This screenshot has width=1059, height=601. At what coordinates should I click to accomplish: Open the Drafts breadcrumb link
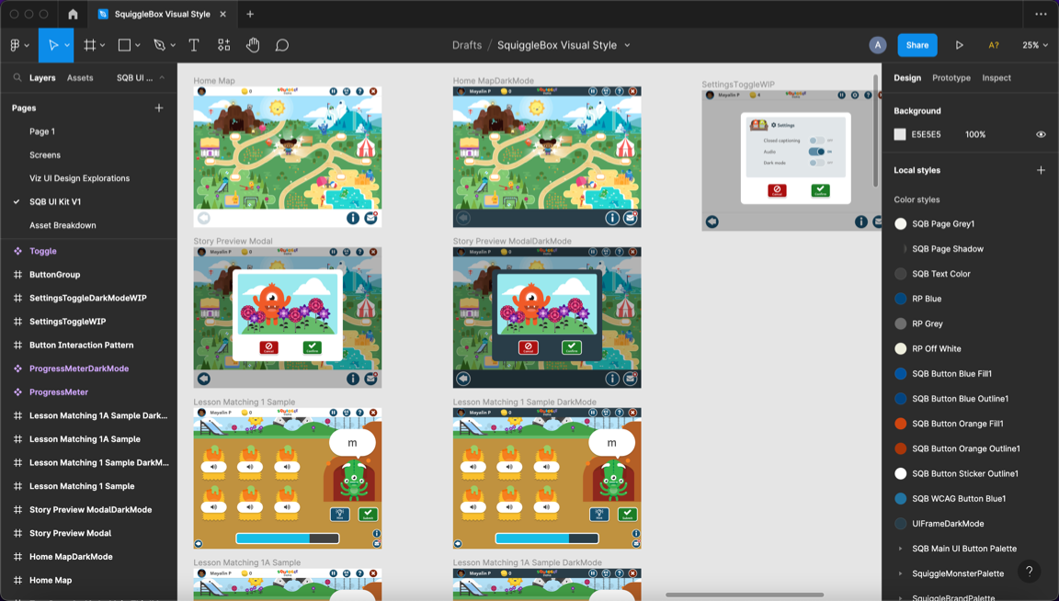pyautogui.click(x=467, y=45)
